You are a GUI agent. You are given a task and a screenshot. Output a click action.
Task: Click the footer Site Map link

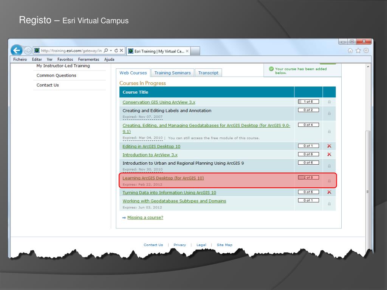(x=224, y=245)
